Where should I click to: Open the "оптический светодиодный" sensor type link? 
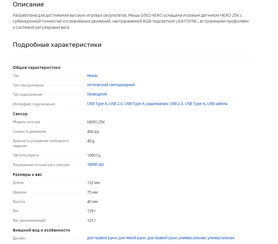coord(111,85)
